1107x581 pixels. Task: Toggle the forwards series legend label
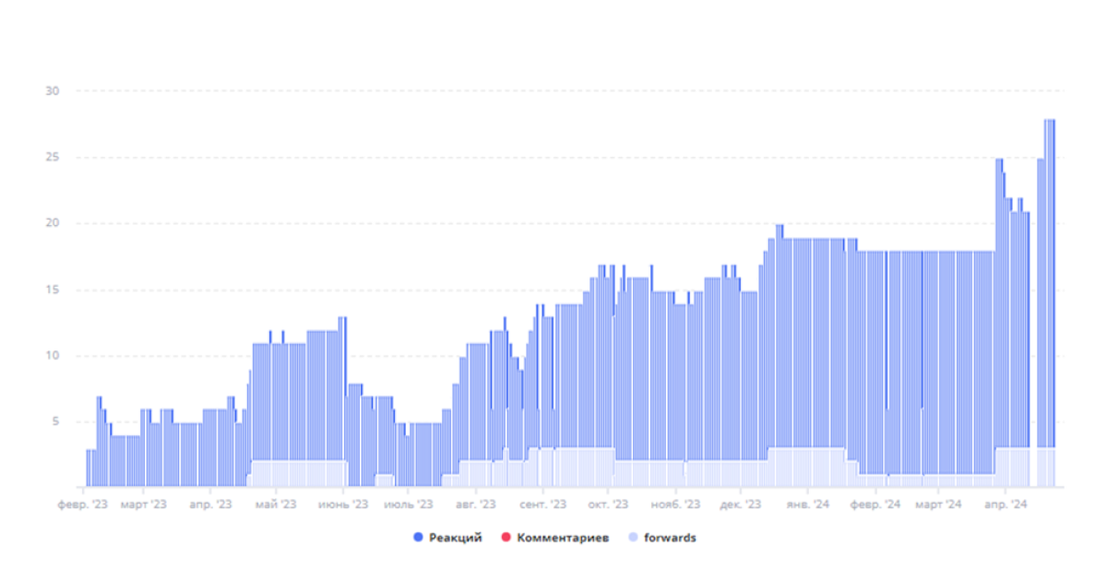(670, 538)
